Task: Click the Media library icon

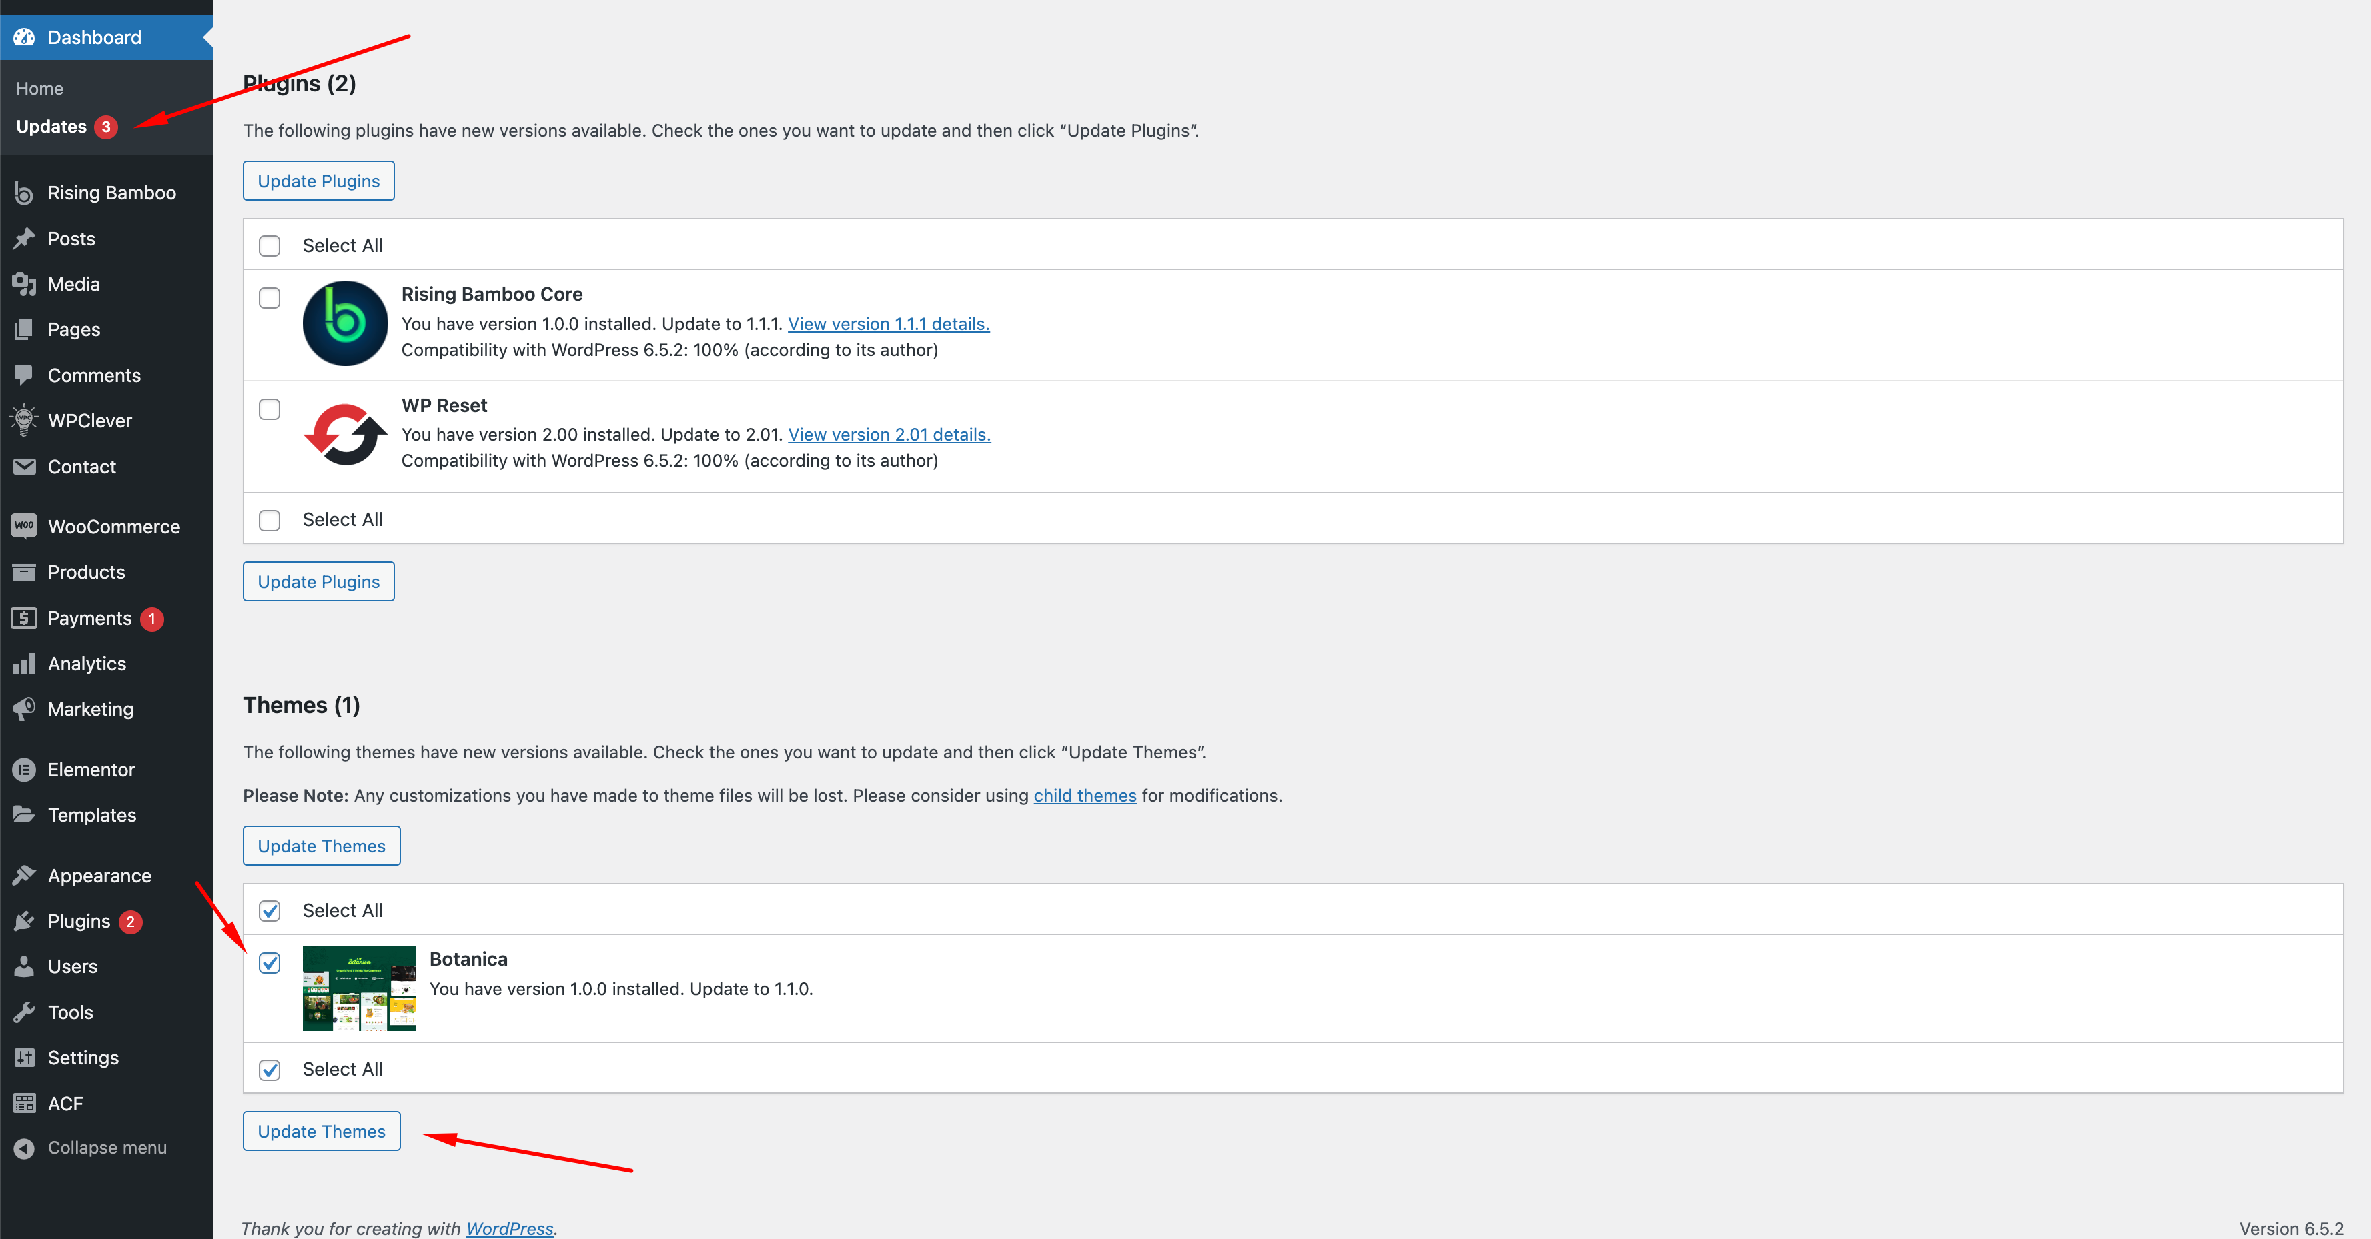Action: [x=24, y=284]
